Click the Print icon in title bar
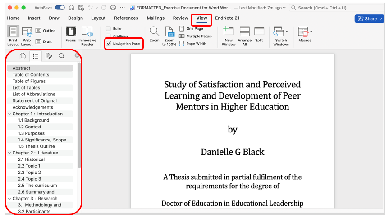The image size is (389, 218). point(113,8)
